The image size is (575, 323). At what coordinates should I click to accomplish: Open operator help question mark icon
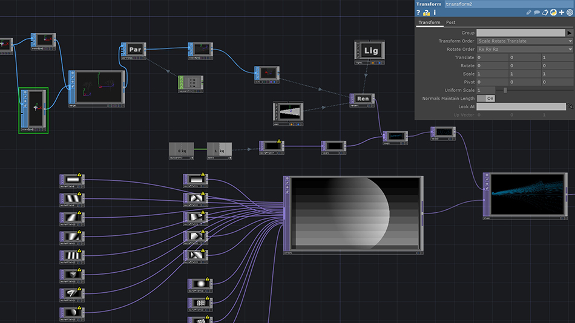click(x=418, y=13)
